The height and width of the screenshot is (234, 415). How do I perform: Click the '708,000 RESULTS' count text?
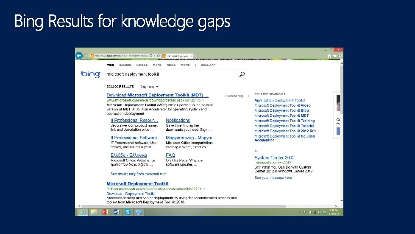coord(120,87)
